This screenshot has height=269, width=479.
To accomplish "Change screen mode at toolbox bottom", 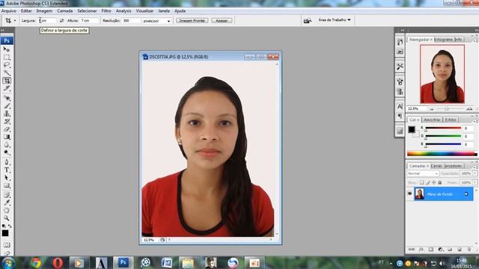I will coord(7,253).
